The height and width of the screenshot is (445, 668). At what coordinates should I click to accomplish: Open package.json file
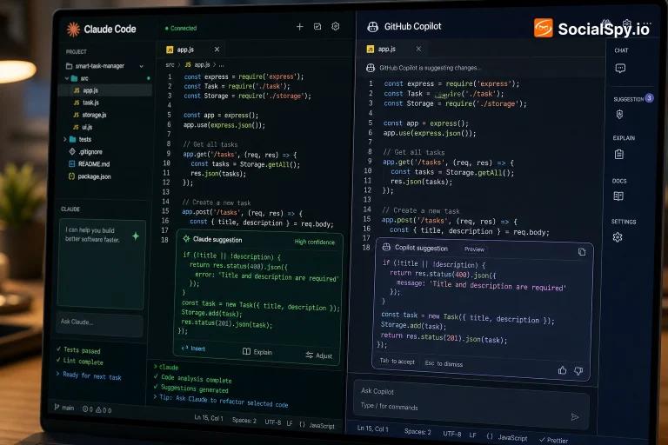[x=90, y=176]
